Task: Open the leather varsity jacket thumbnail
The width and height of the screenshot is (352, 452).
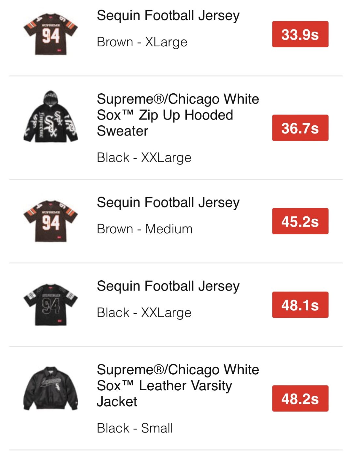Action: pos(51,388)
